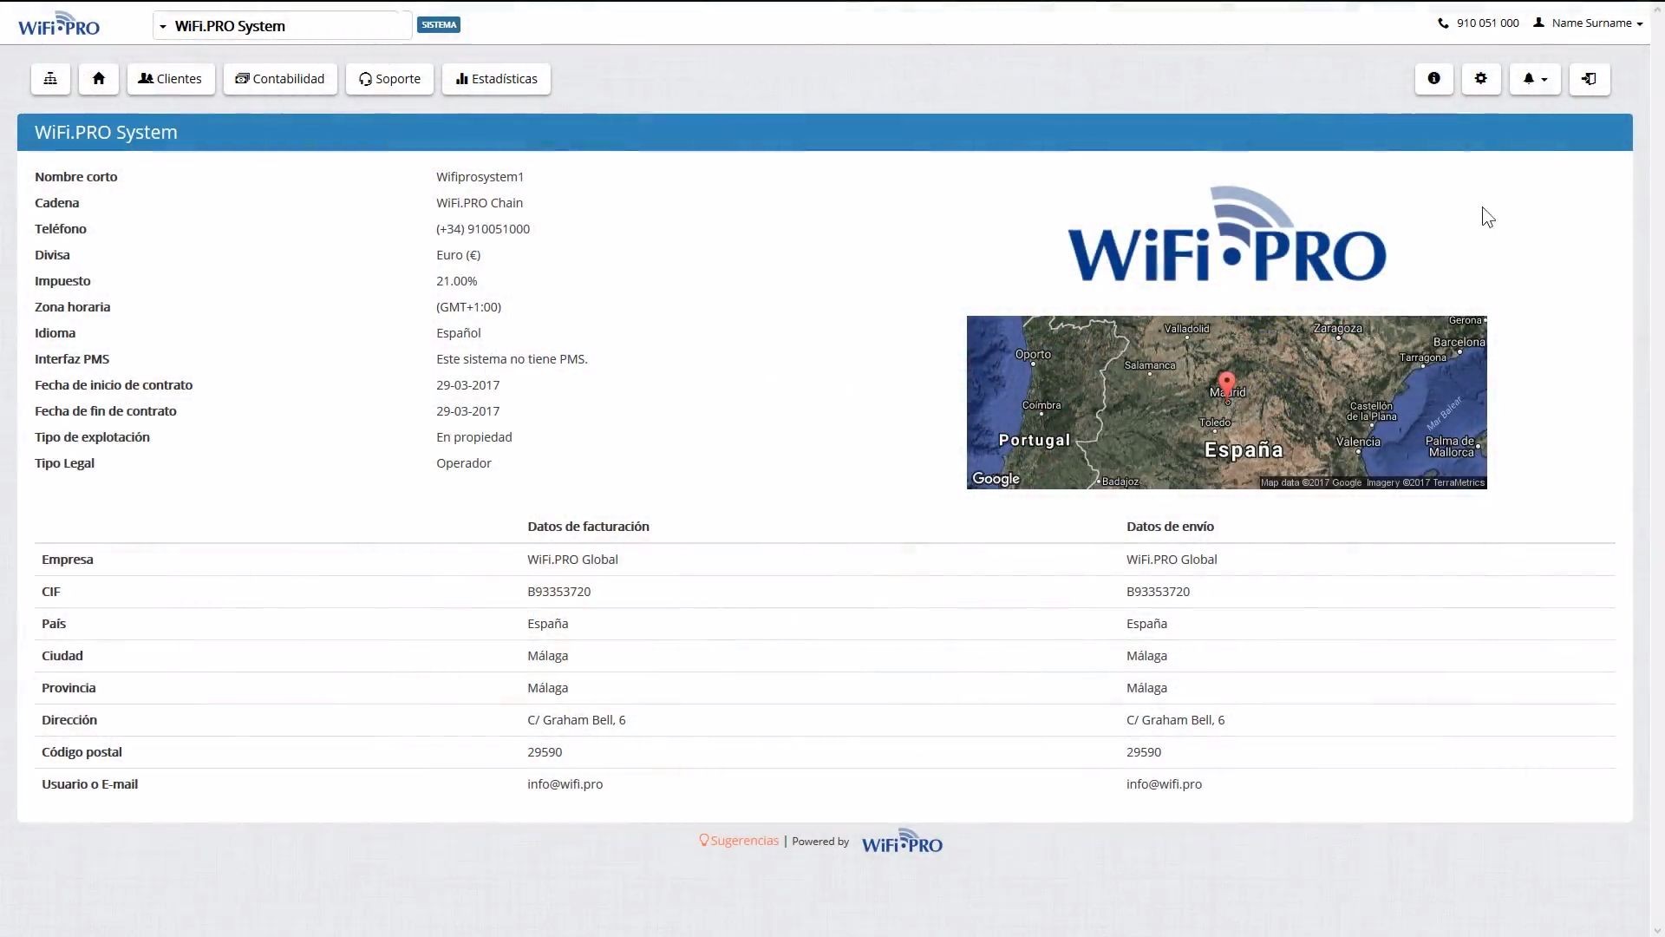Select the shipping info@wifi.pro email
Viewport: 1665px width, 937px height.
[1164, 784]
